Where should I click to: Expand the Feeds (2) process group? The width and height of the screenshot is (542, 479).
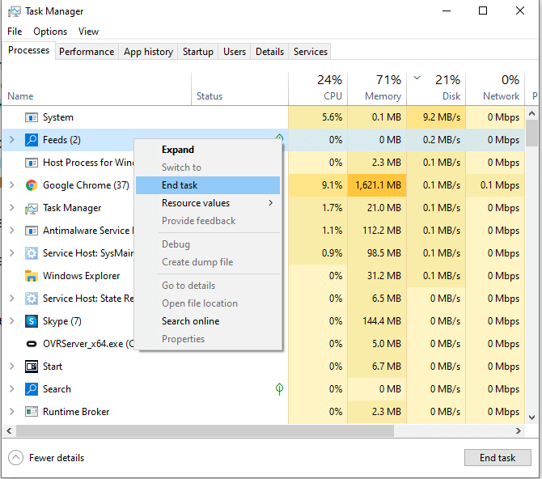12,140
